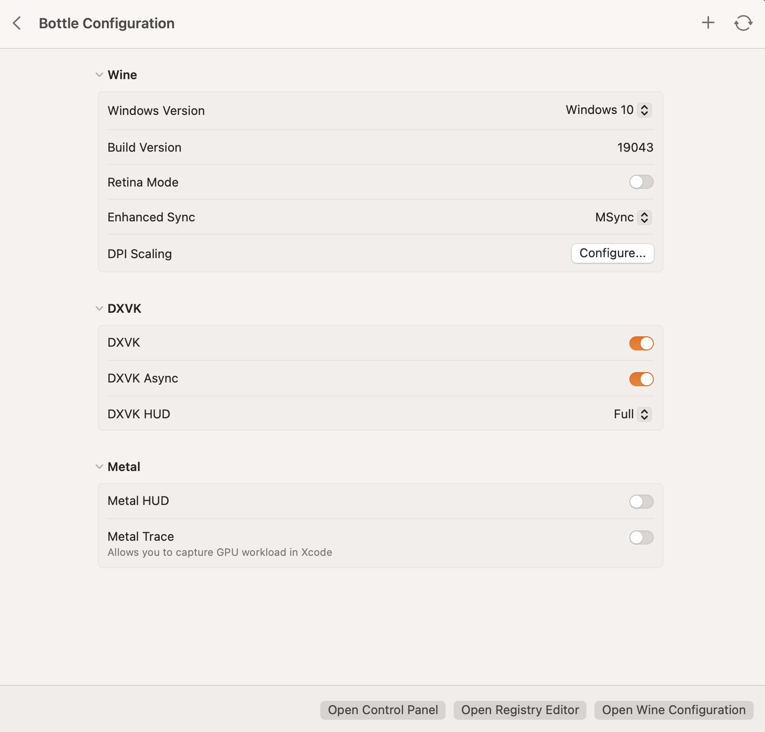Open Control Panel button
Screen dimensions: 765x732
coord(382,710)
